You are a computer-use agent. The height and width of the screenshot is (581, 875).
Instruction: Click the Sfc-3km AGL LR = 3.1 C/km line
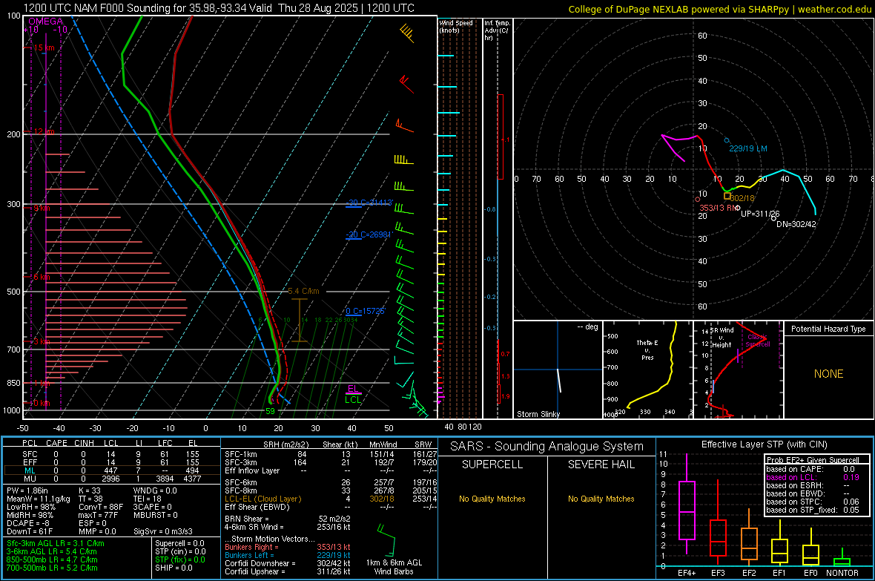pyautogui.click(x=56, y=543)
